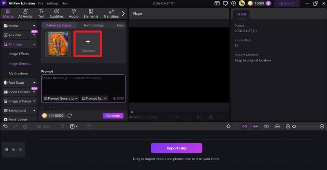Click the microphone voiceover icon in timeline toolbar
Viewport: 327px width, 170px height.
(228, 127)
